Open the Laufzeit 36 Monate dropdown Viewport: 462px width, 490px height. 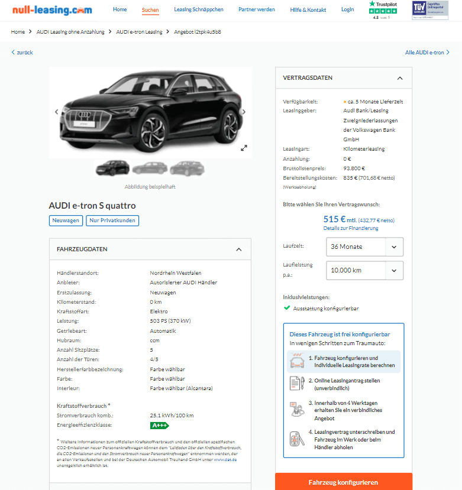click(365, 246)
